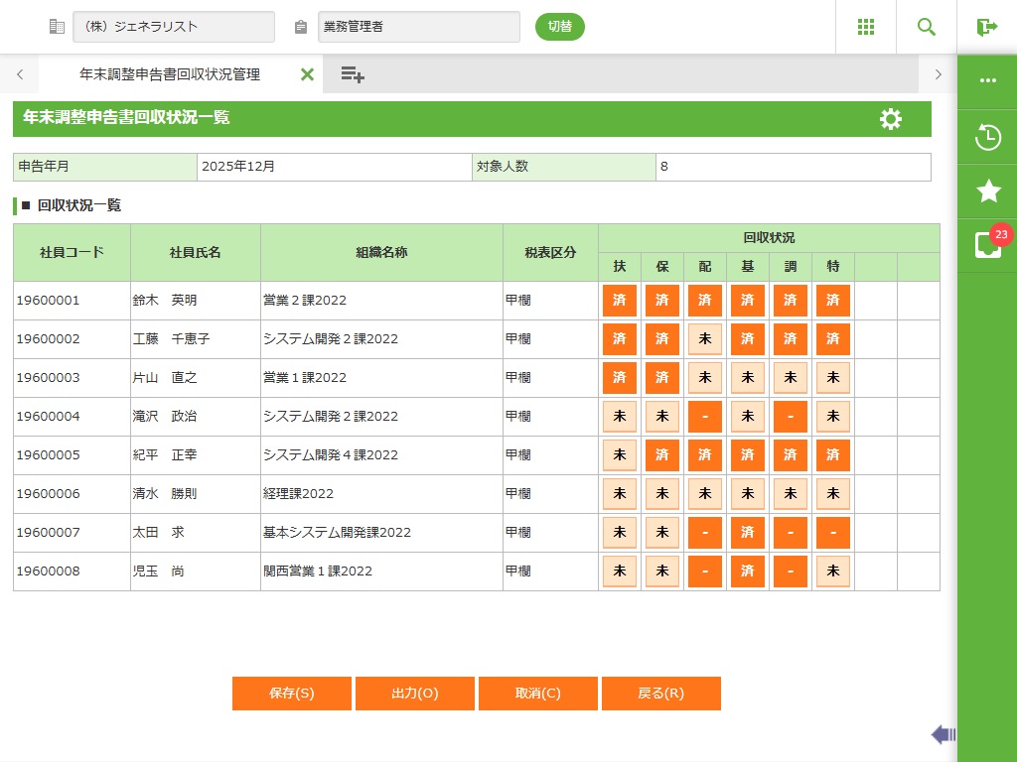This screenshot has height=762, width=1017.
Task: Open the history clock icon in sidebar
Action: 987,137
